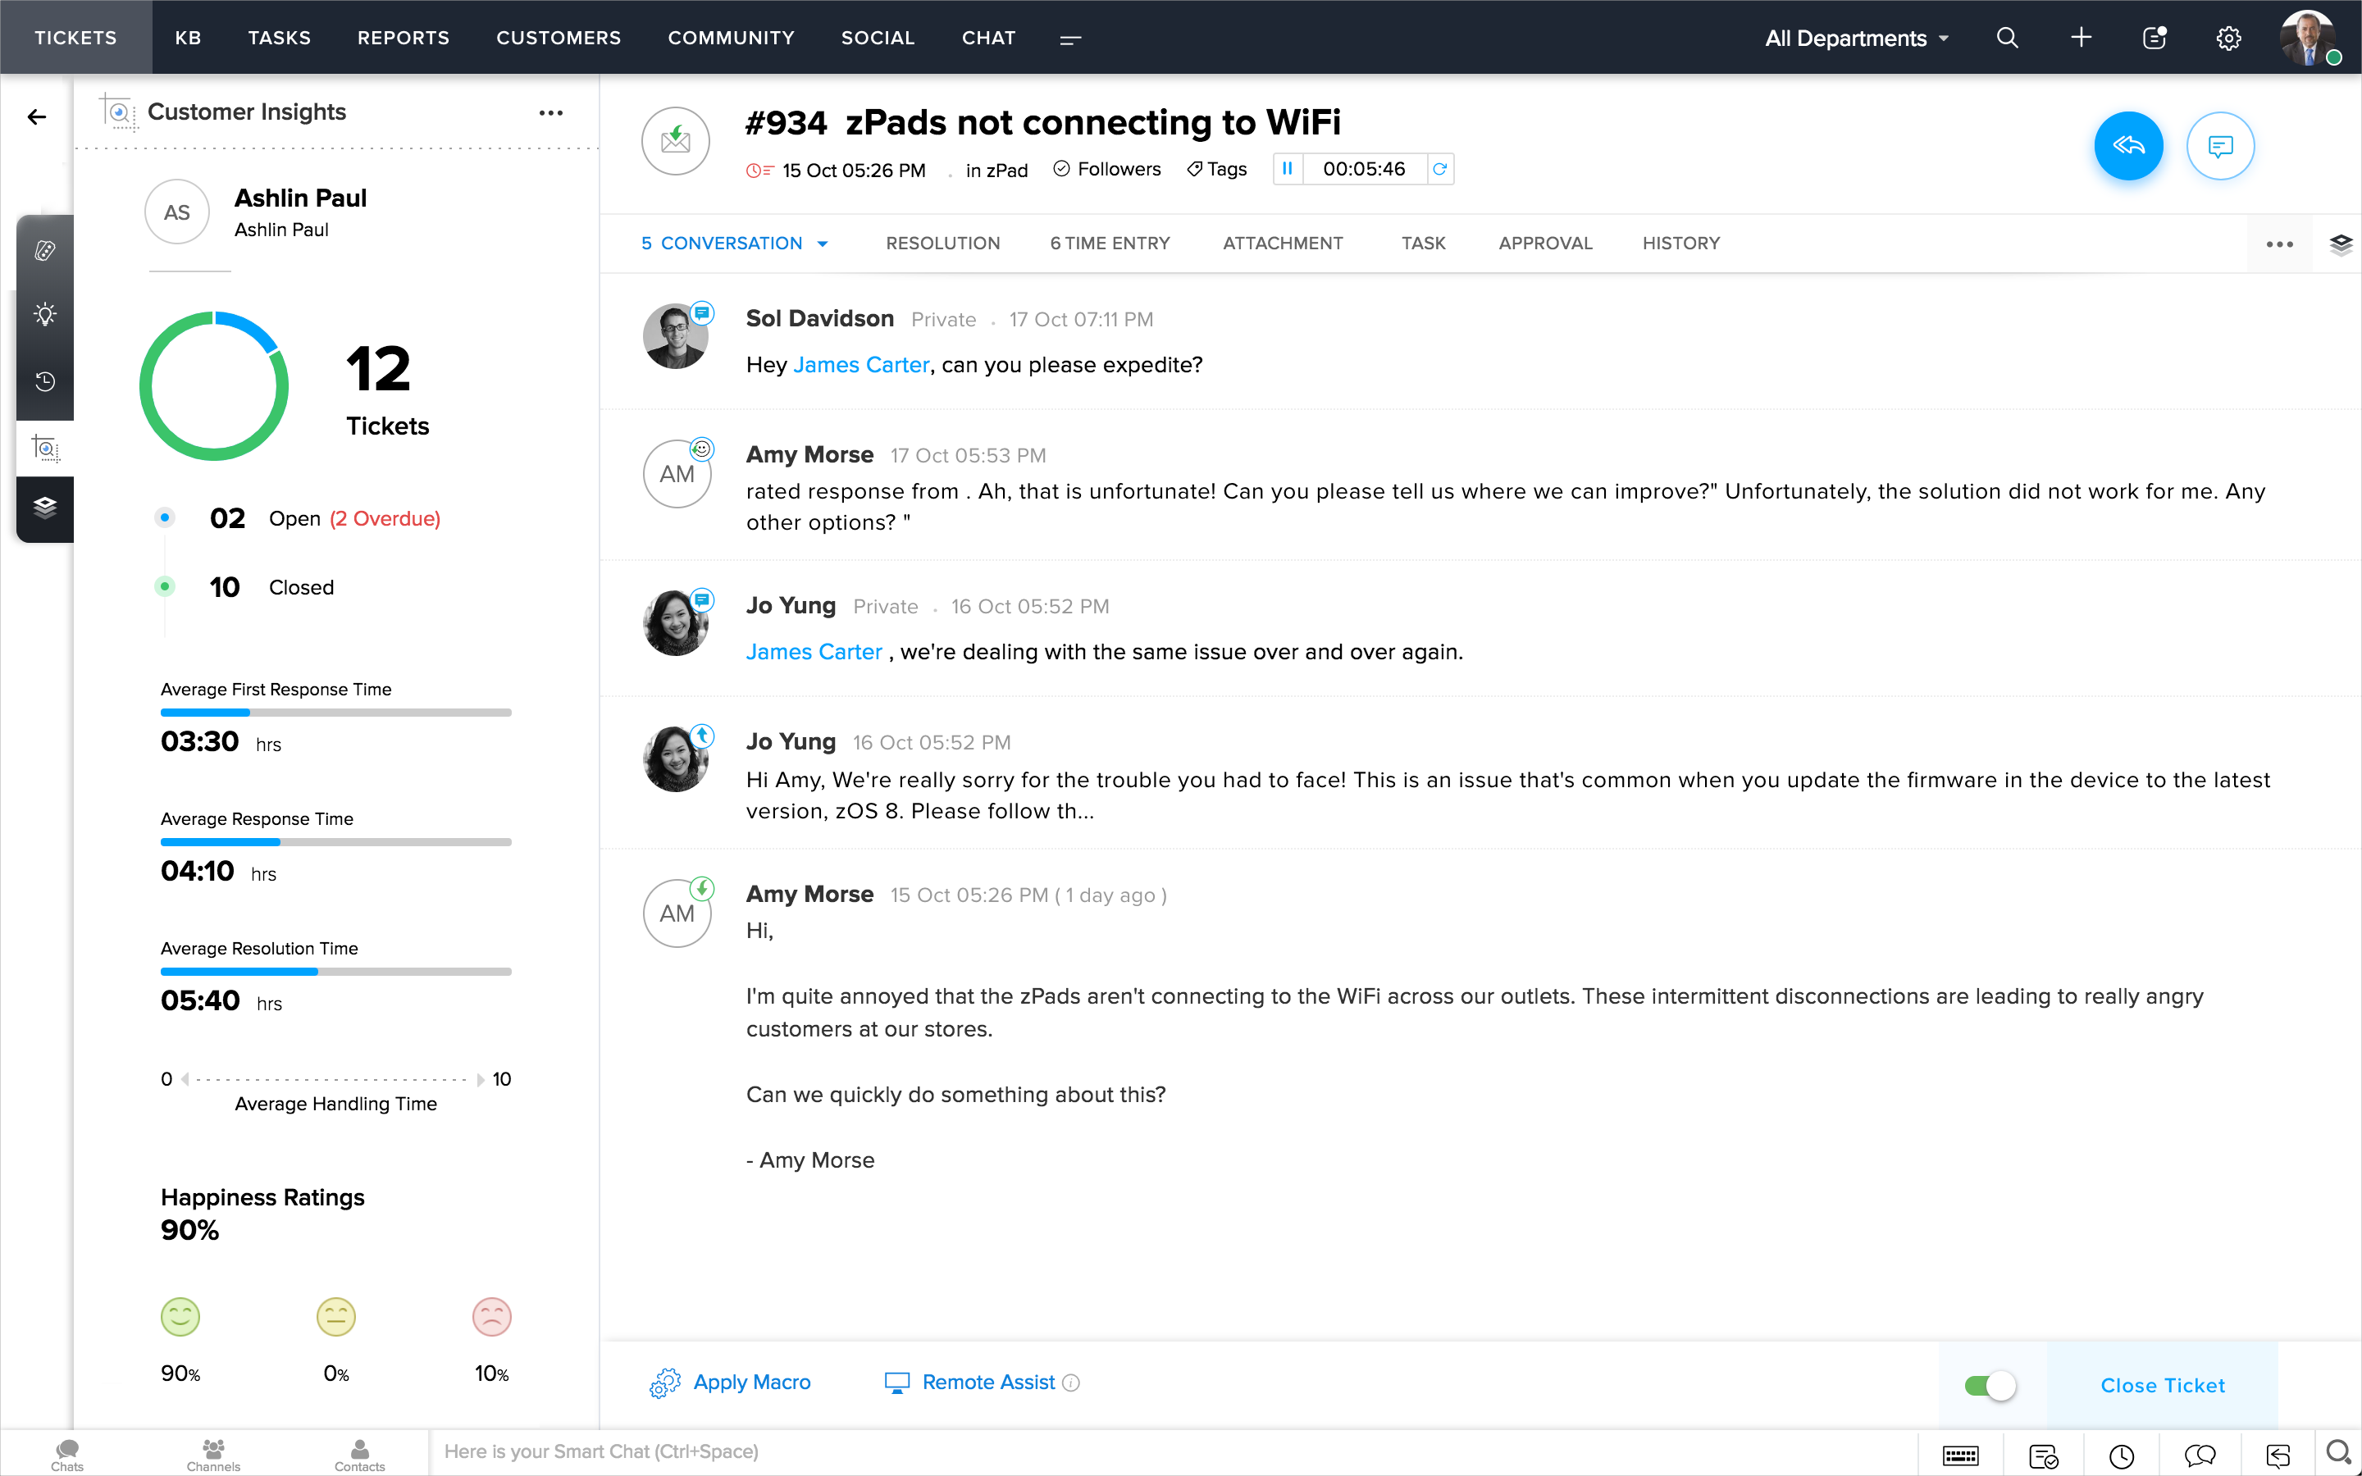Click the history icon in left sidebar

[x=45, y=380]
